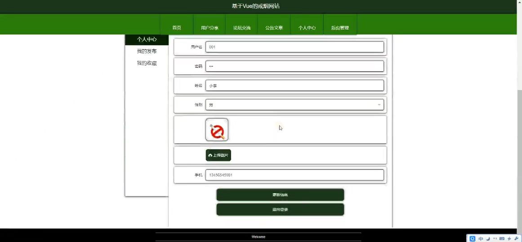Click the wrench settings icon in IME bar
This screenshot has width=522, height=242.
pos(516,238)
